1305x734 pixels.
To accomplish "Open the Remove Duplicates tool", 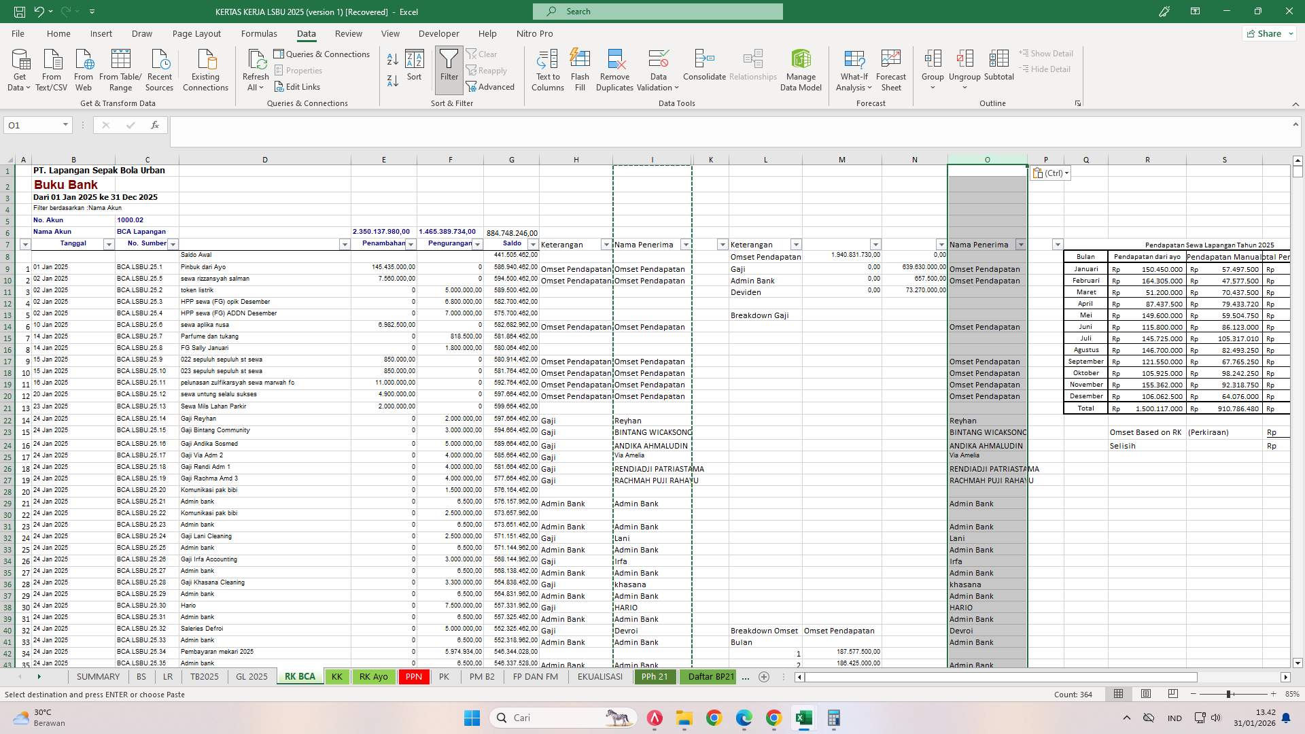I will 614,68.
